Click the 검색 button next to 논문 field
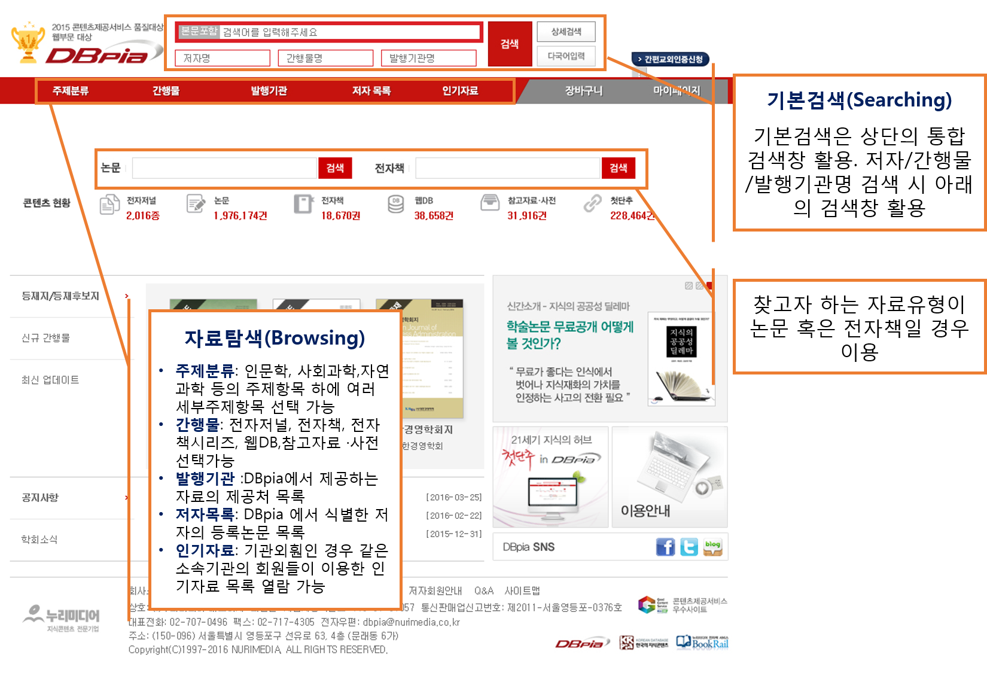Screen dimensions: 987x673 (335, 168)
